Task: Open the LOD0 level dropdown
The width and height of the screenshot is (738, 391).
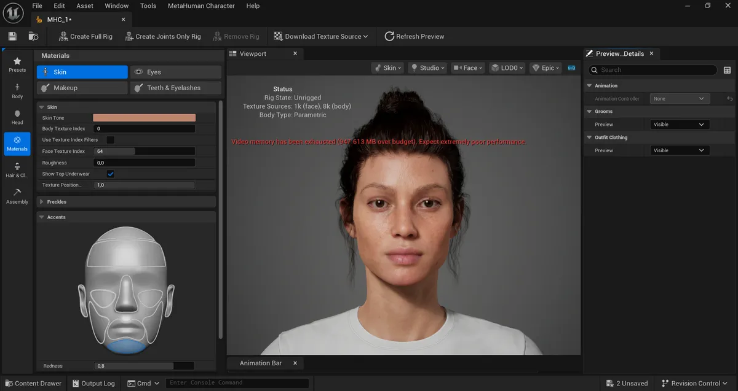Action: [508, 68]
